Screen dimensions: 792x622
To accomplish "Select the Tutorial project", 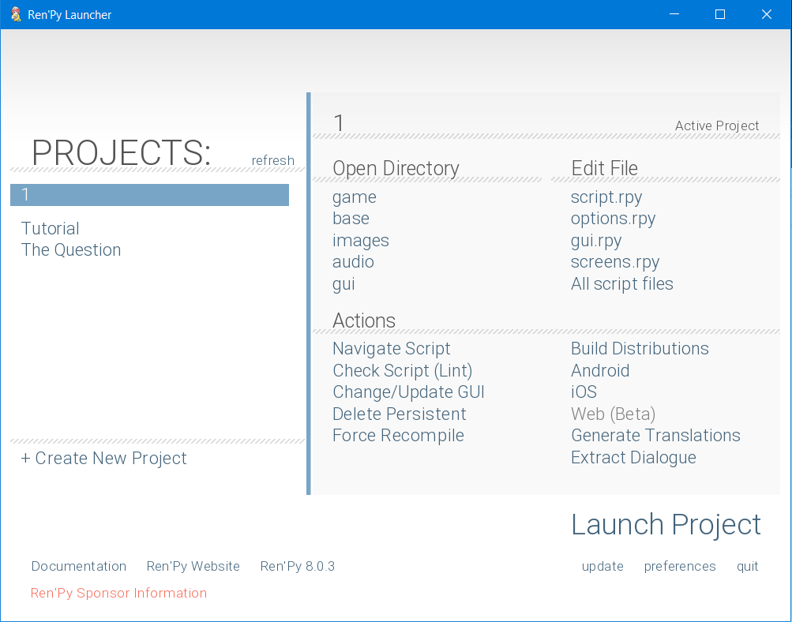I will pos(51,229).
